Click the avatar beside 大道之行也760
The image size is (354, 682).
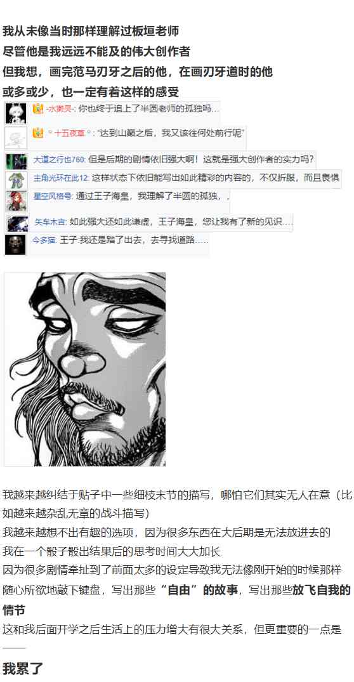[16, 161]
